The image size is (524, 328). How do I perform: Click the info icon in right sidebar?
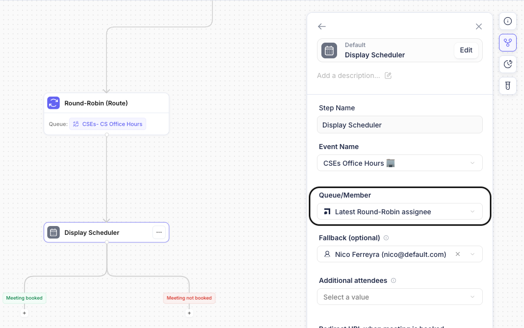pos(508,21)
